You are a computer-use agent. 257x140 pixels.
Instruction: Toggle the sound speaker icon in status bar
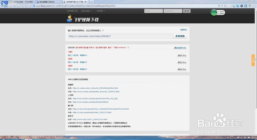point(245,137)
